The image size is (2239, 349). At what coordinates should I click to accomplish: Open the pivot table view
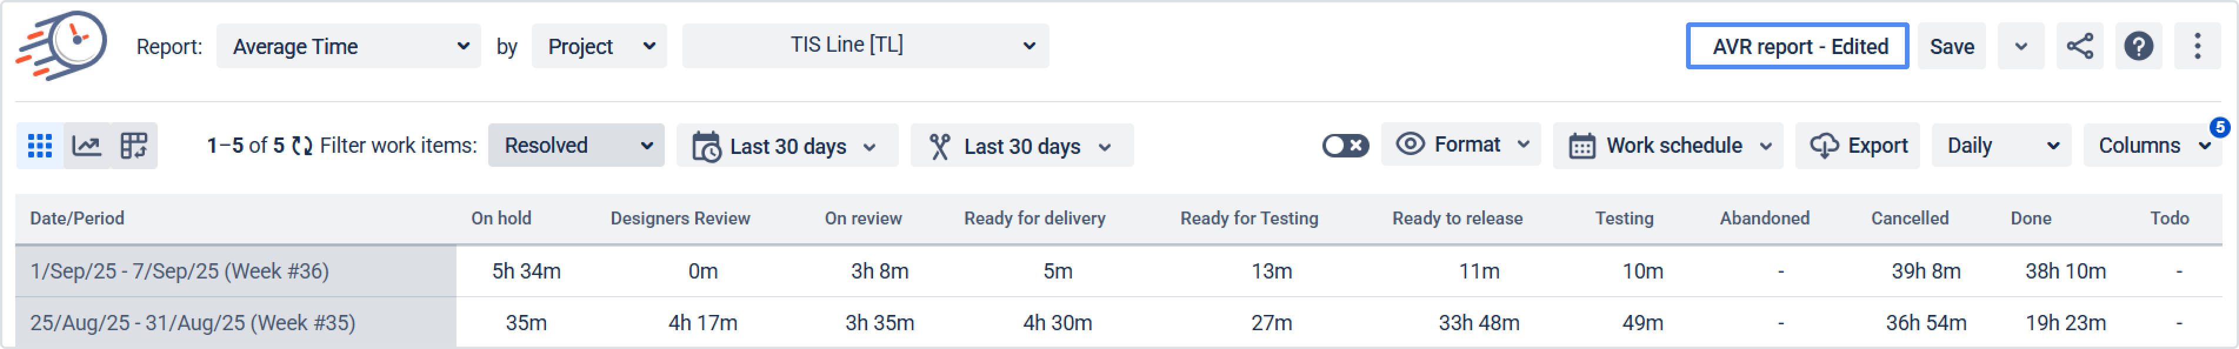click(134, 146)
